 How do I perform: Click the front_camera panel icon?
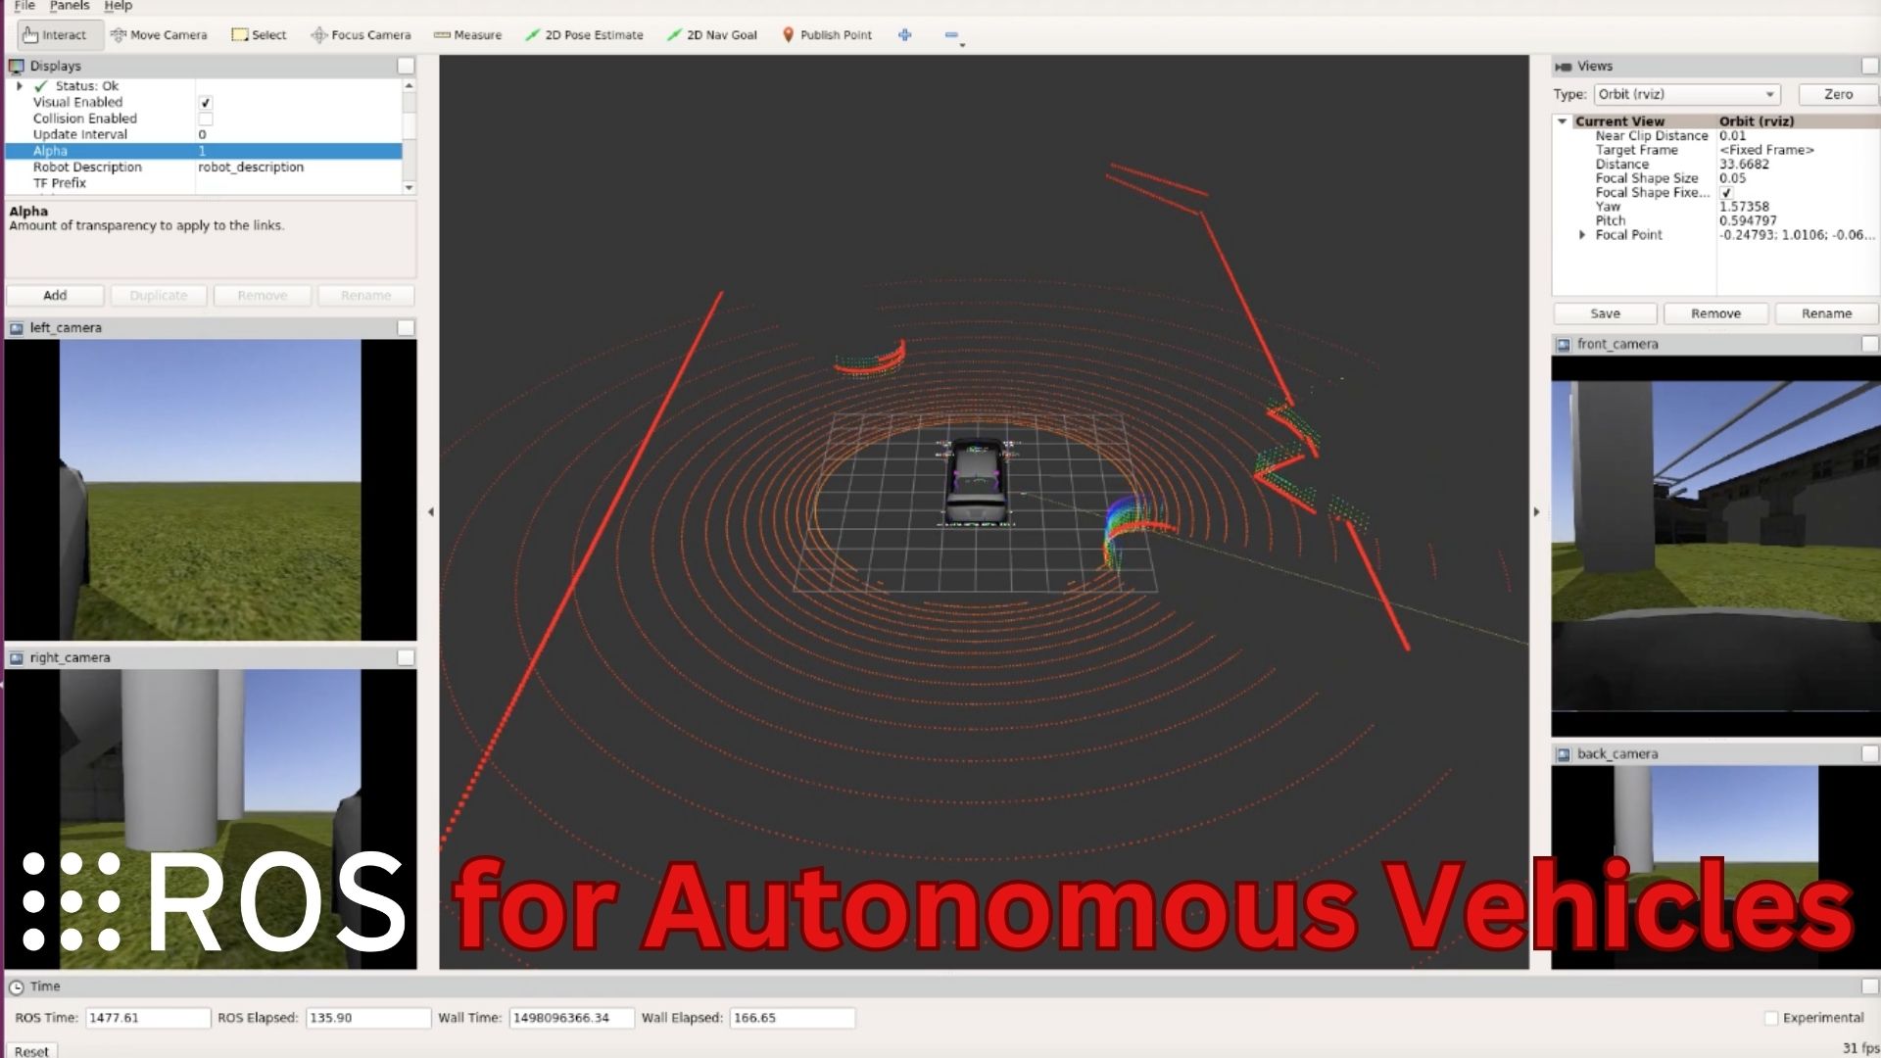1564,345
